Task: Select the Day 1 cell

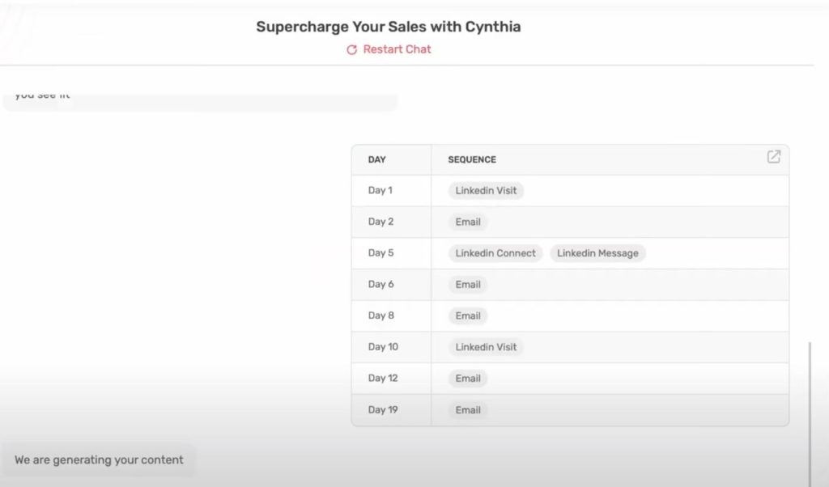Action: point(380,191)
